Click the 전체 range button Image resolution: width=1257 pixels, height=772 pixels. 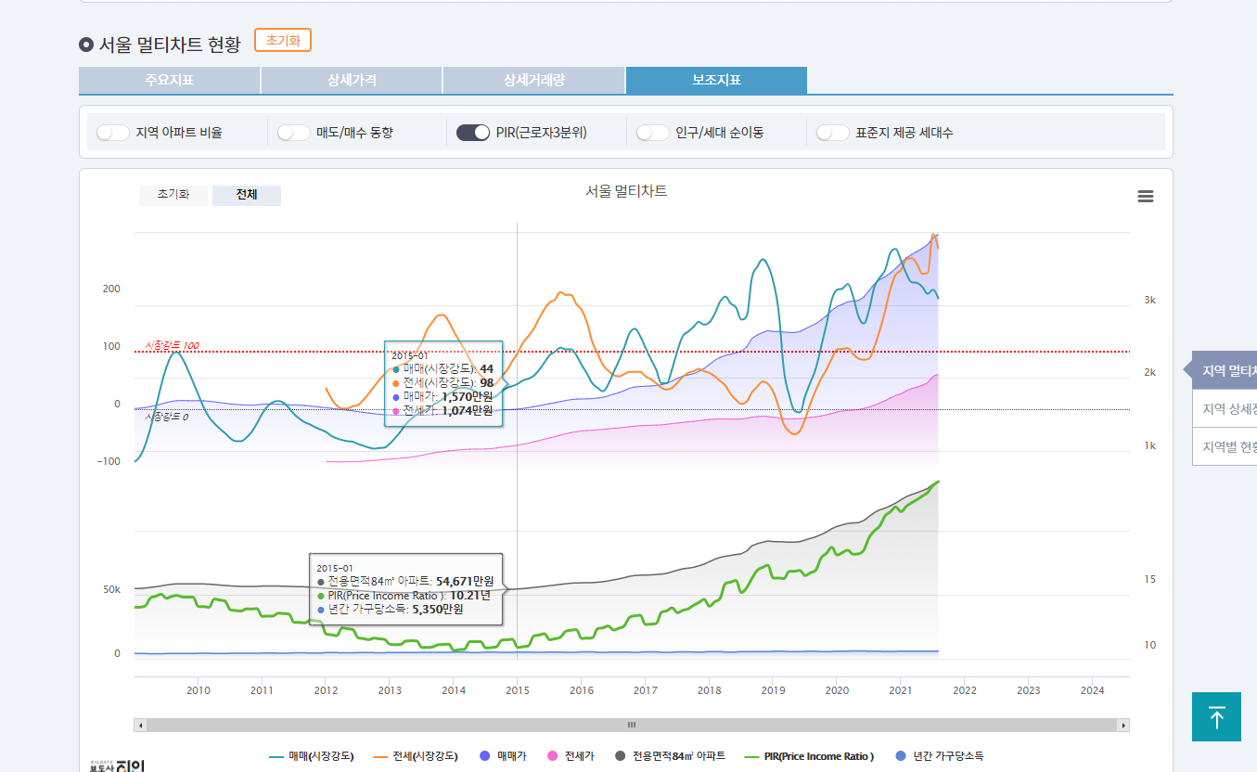click(247, 195)
